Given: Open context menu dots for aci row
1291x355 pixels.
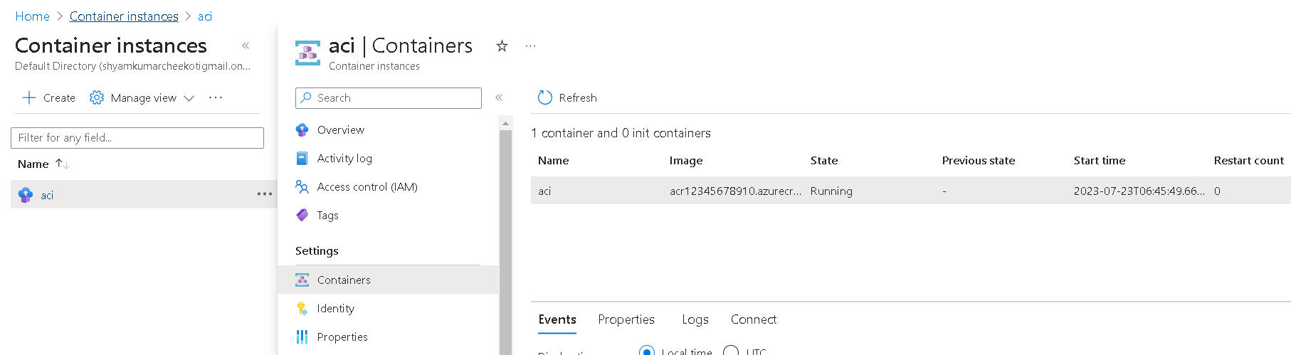Looking at the screenshot, I should click(265, 194).
